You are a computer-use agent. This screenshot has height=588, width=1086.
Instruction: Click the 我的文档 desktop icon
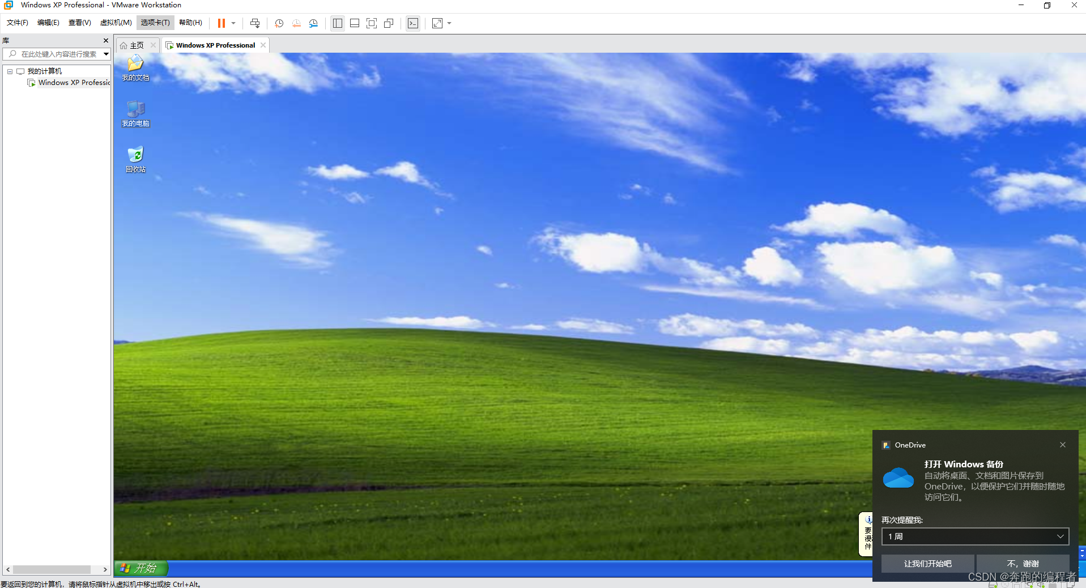click(x=135, y=68)
